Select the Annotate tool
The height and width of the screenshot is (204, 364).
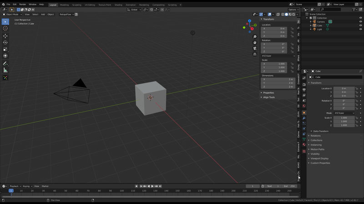tap(5, 63)
